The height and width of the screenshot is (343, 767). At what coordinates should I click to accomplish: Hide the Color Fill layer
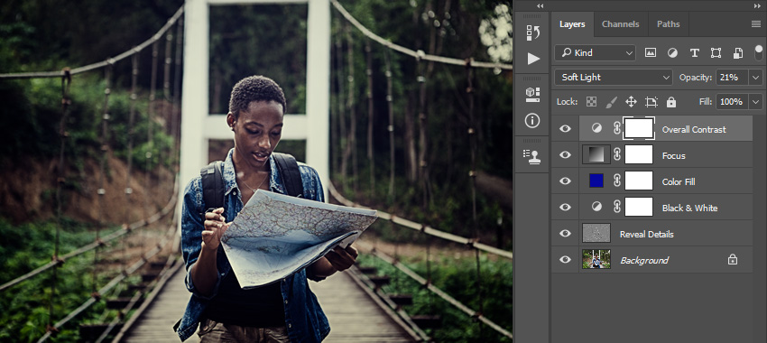pyautogui.click(x=566, y=181)
